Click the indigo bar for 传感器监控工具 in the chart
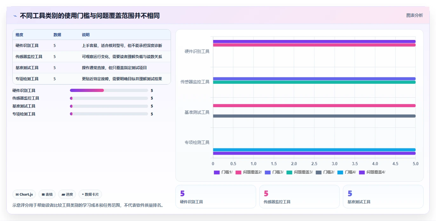436x221 pixels. 314,79
